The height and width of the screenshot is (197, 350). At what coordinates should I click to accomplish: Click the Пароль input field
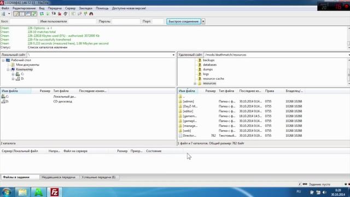click(126, 21)
